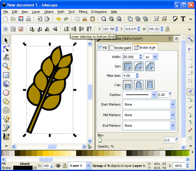Toggle the width/height lock icon
The height and width of the screenshot is (171, 196).
tap(167, 29)
